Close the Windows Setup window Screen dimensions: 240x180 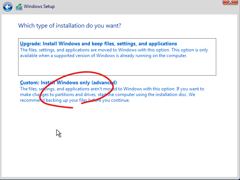coord(230,2)
